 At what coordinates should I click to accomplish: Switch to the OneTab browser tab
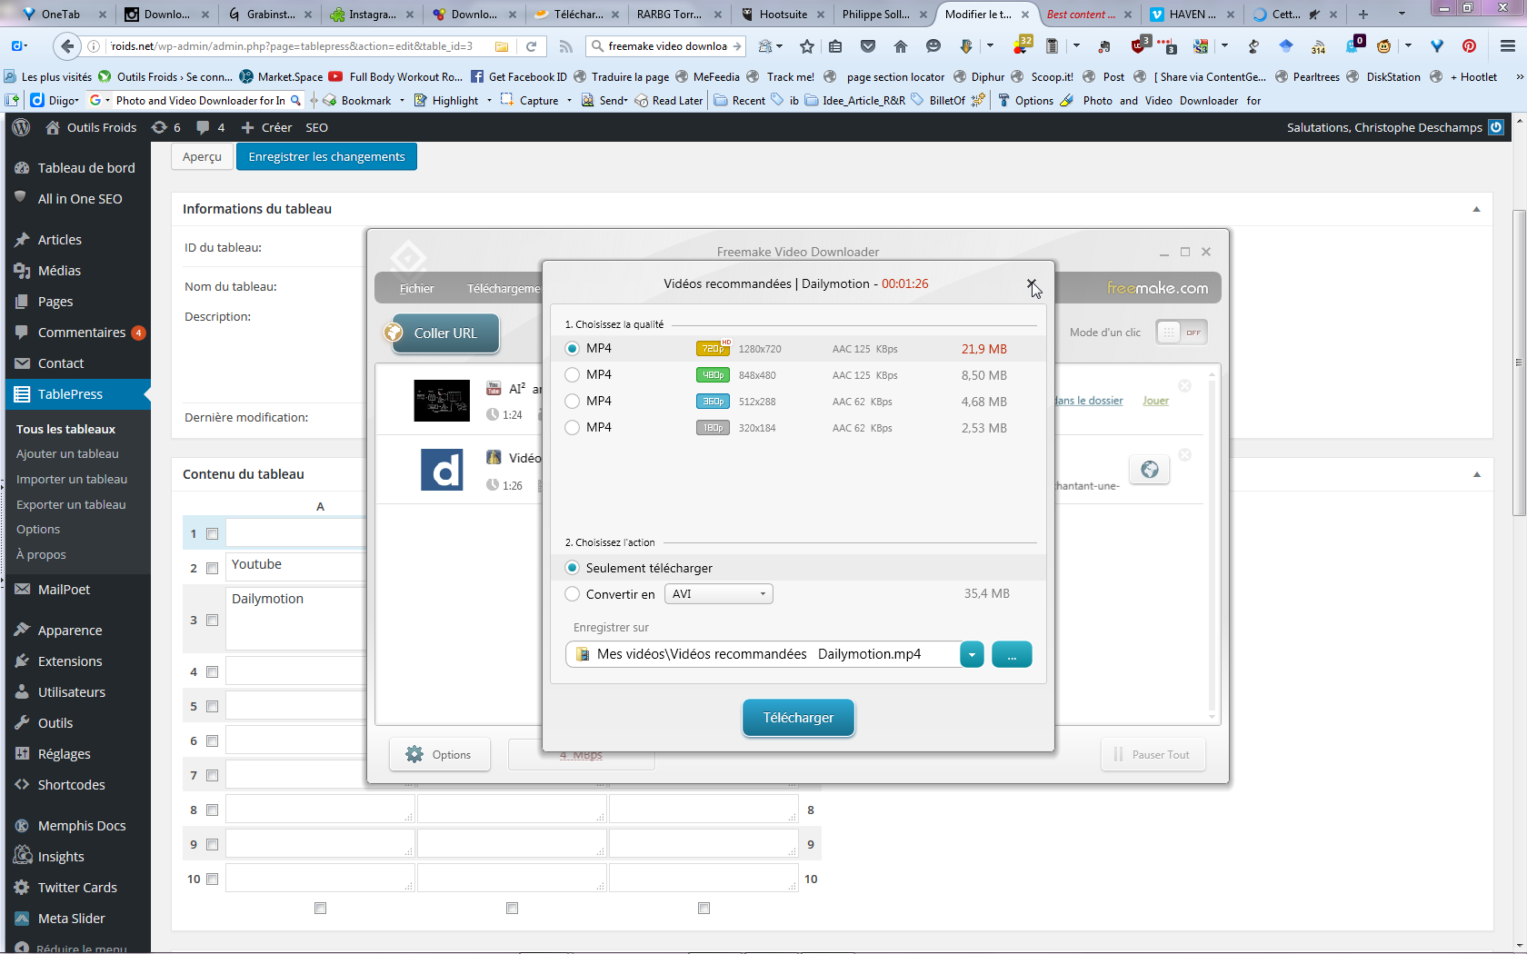62,15
